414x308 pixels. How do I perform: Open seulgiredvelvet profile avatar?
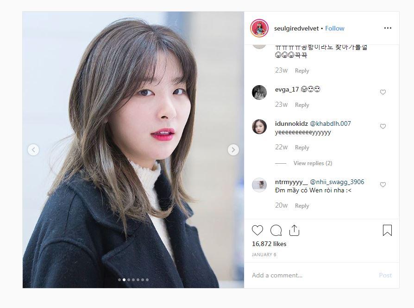[x=259, y=28]
